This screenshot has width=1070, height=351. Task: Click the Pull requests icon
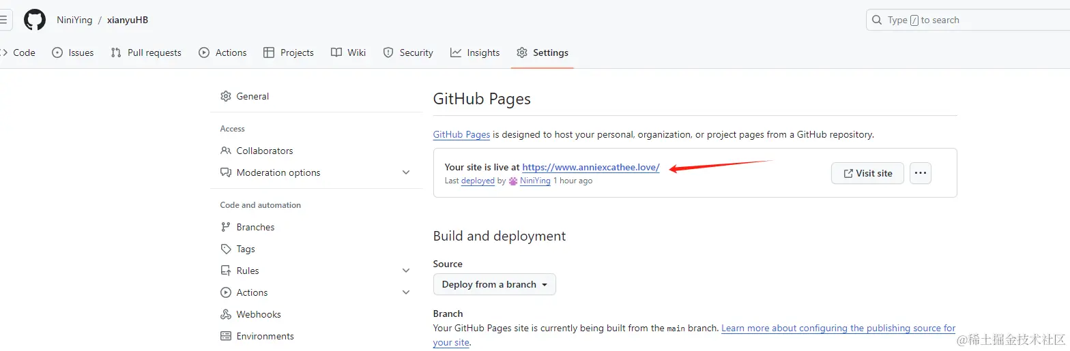[x=116, y=52]
